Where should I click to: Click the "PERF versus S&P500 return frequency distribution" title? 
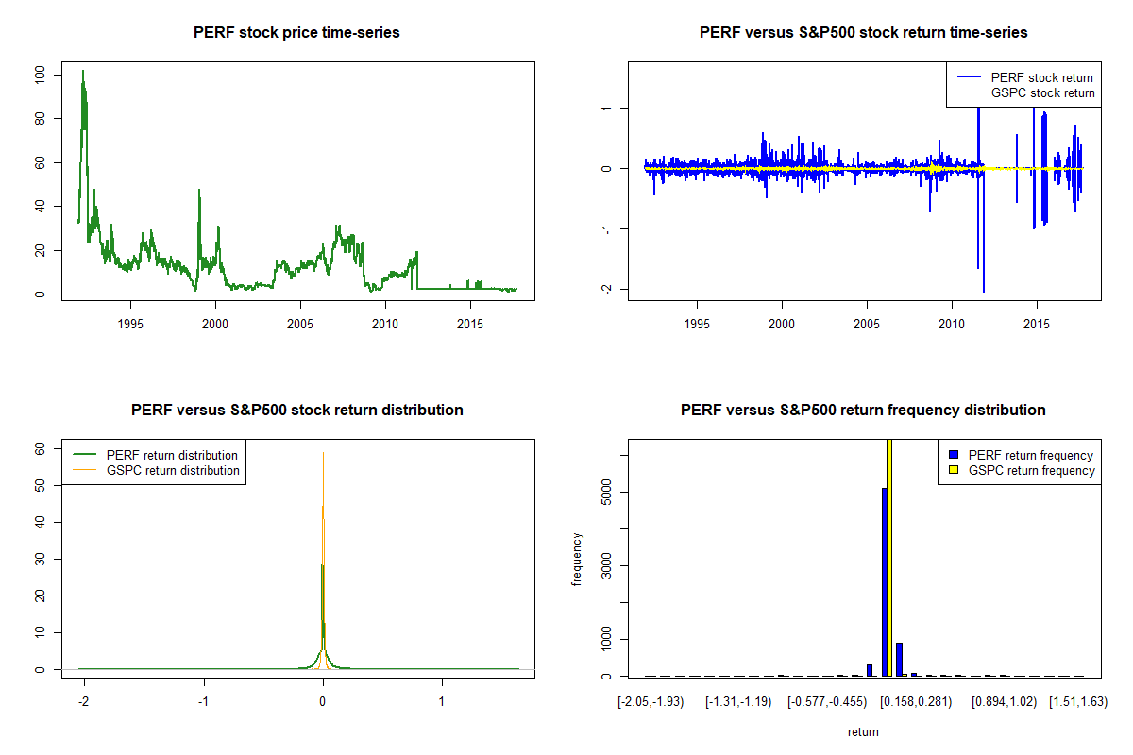pyautogui.click(x=863, y=411)
